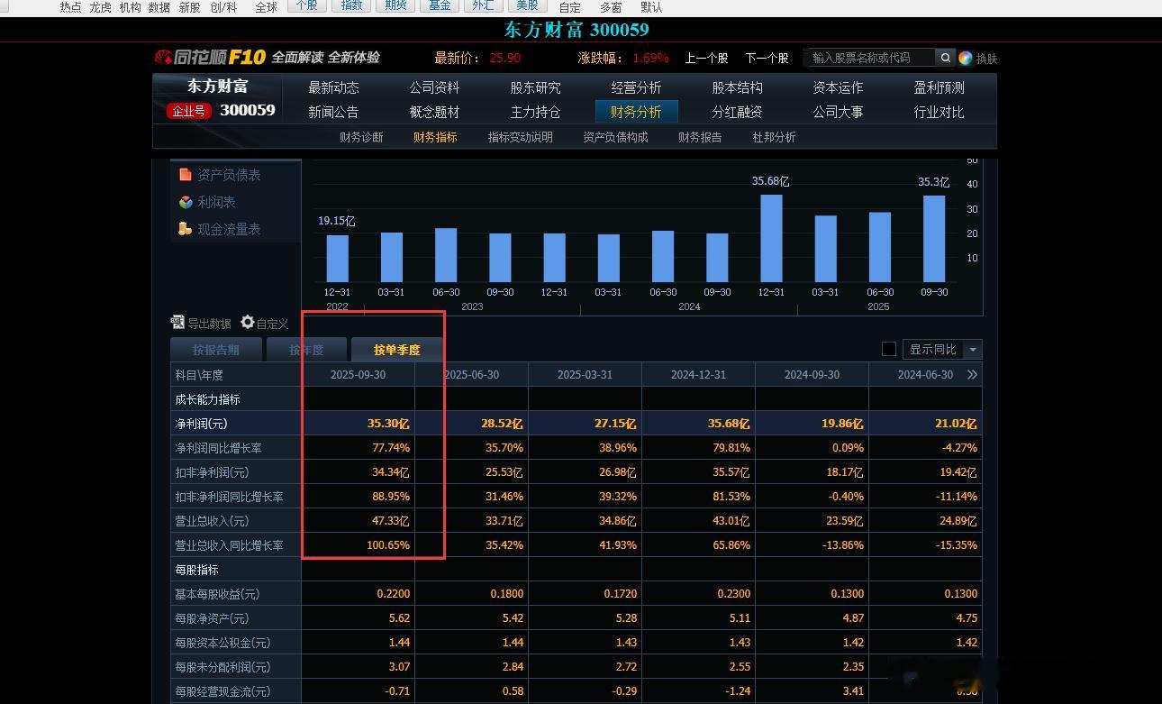The image size is (1162, 704).
Task: Click the chart bar labeled 35.3亿
Action: pyautogui.click(x=934, y=239)
